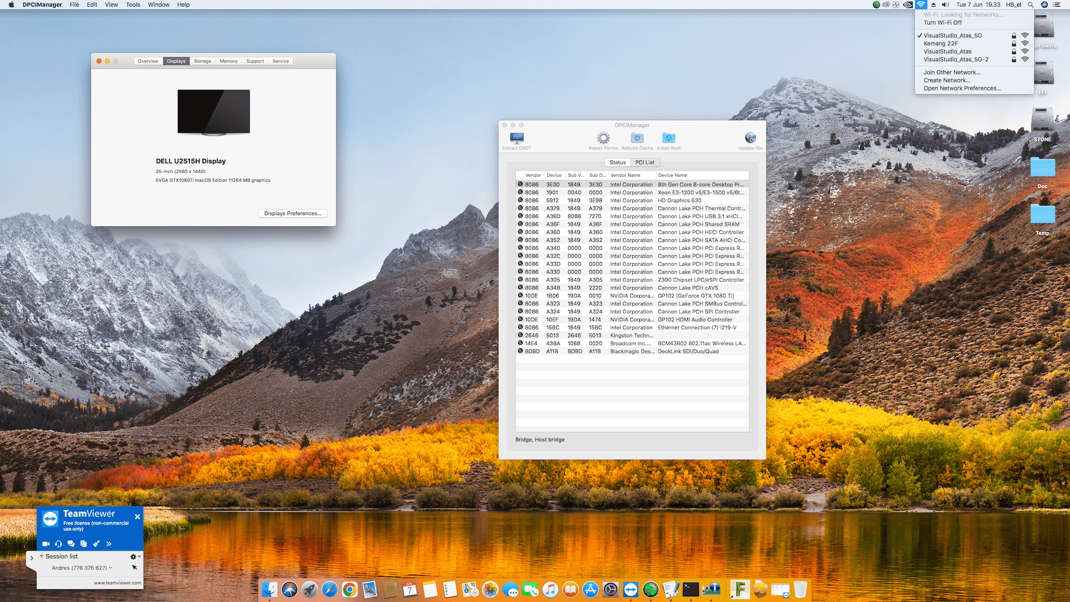Open the File menu
1070x602 pixels.
pos(74,4)
